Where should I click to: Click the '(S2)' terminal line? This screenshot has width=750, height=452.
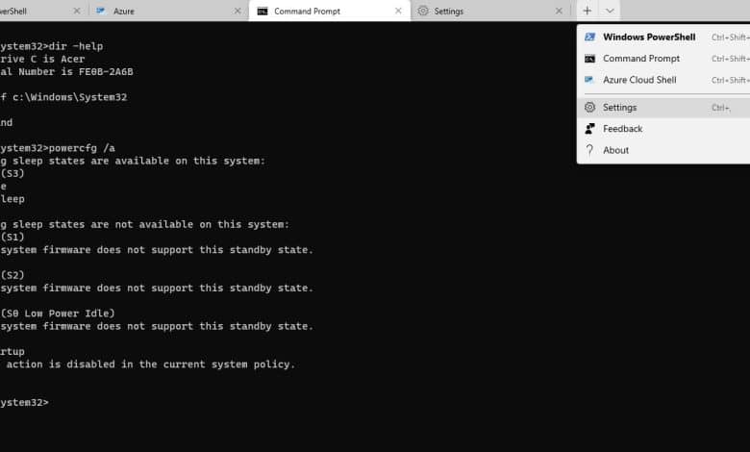pos(12,275)
